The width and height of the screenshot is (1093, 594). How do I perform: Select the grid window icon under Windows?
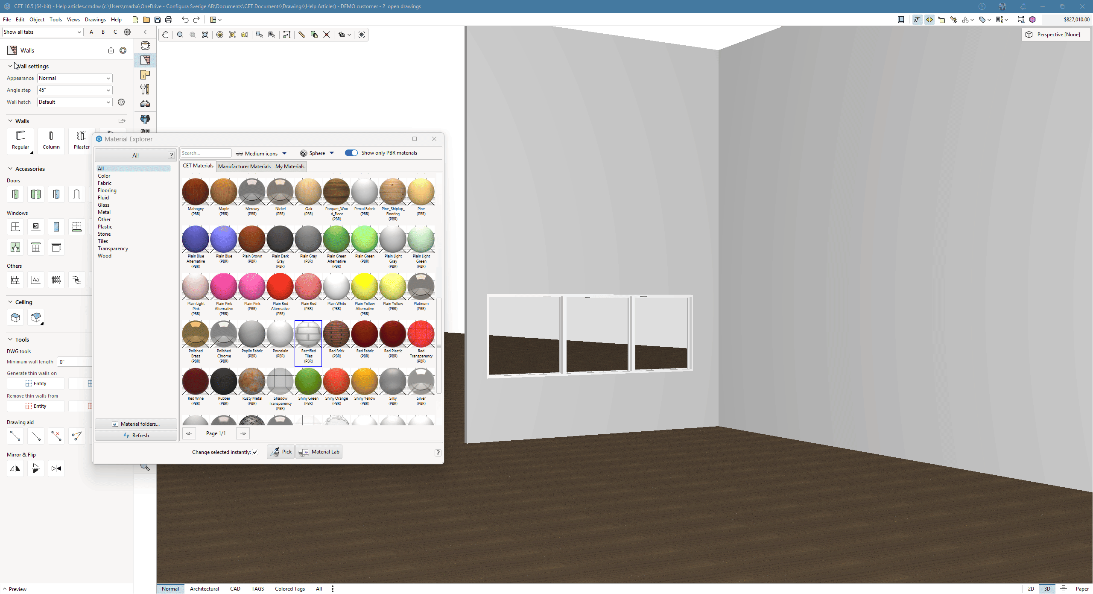click(x=15, y=227)
